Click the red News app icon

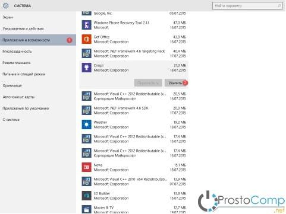point(86,167)
